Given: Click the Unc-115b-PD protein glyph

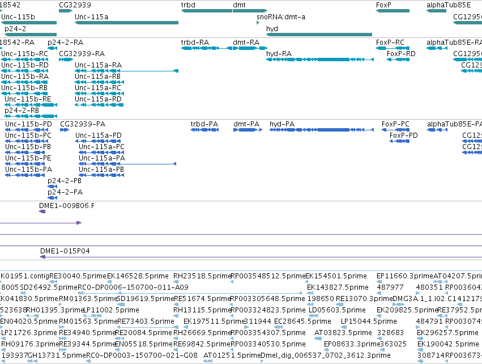Looking at the screenshot, I should click(x=27, y=130).
